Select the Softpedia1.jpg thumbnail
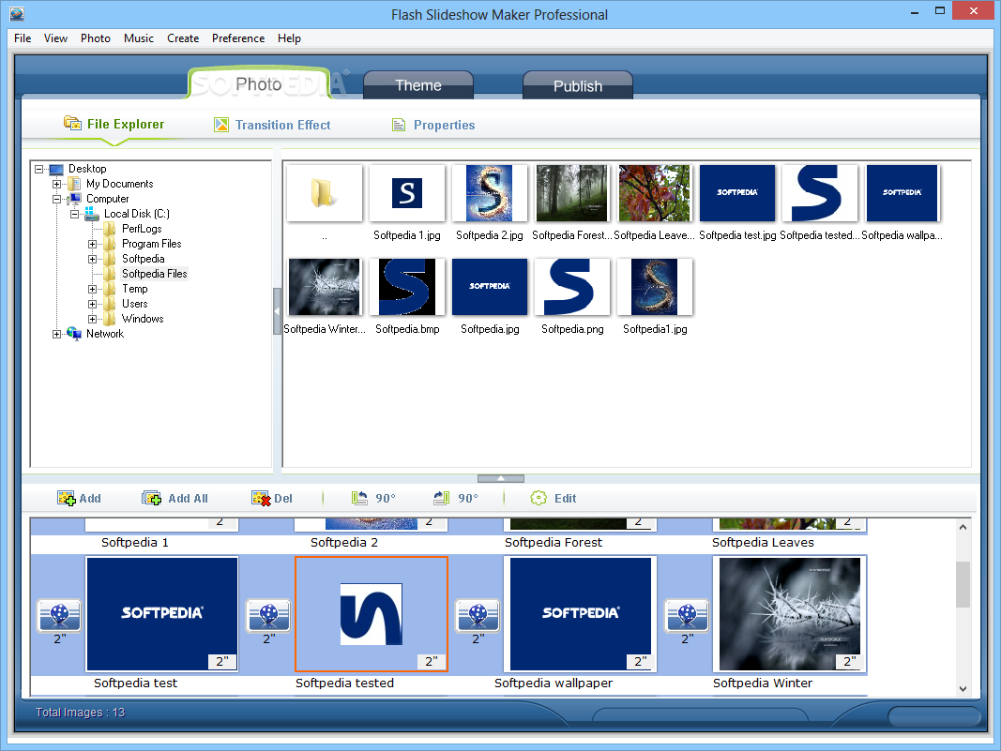Screen dimensions: 1001x751 tap(654, 287)
